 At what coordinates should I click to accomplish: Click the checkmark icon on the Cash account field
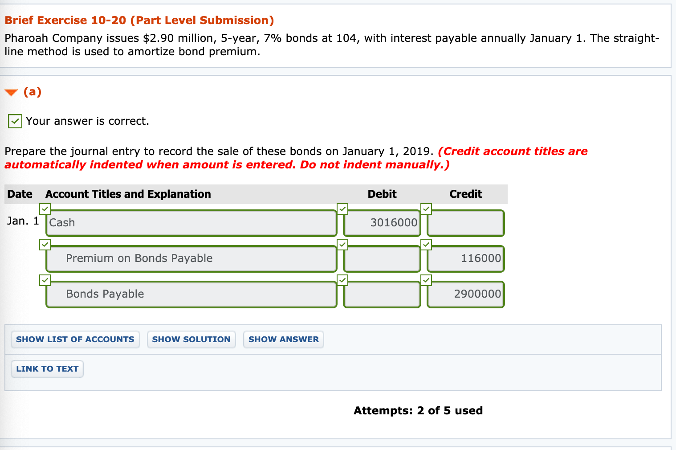point(45,209)
